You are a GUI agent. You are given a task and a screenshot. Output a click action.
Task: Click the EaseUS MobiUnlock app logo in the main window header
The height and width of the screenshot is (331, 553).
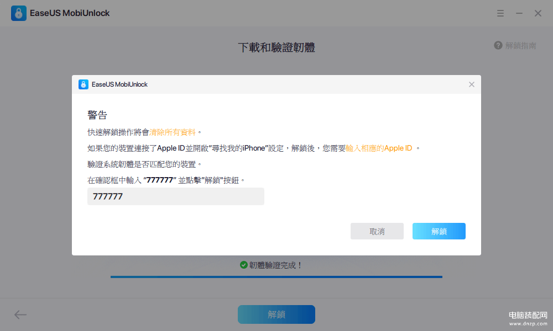19,13
